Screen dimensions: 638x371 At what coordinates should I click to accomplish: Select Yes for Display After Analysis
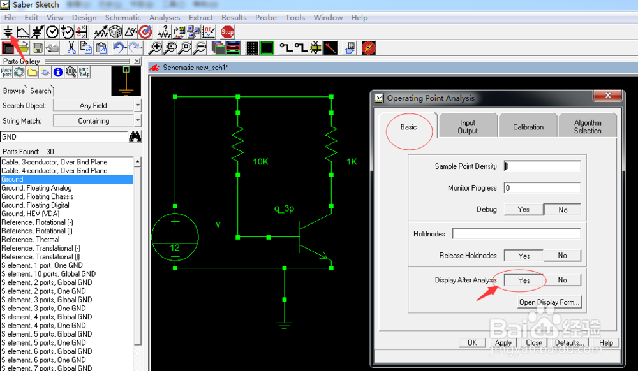524,280
